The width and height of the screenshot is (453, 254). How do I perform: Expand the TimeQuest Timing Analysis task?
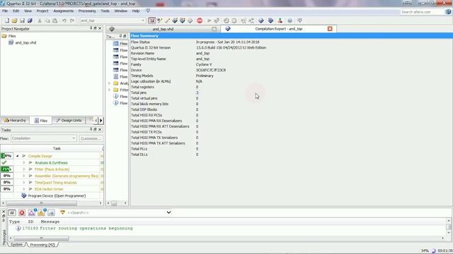click(24, 182)
